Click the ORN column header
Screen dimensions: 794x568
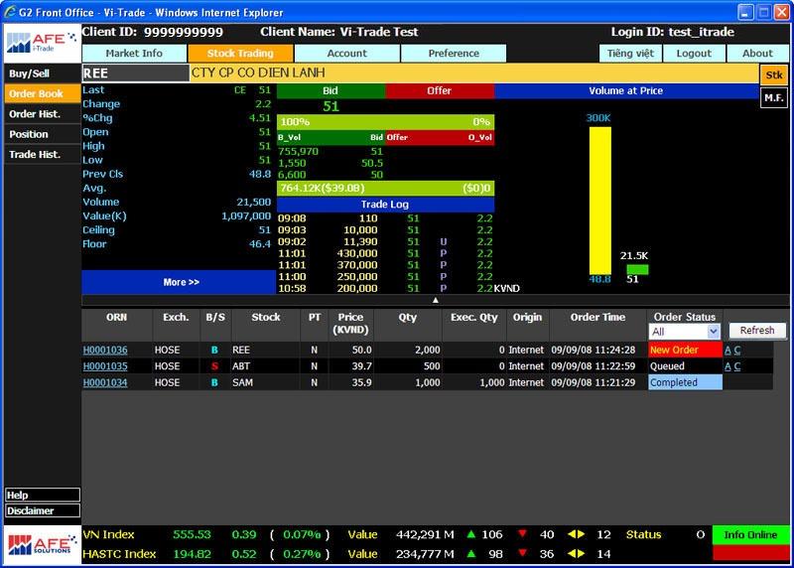117,317
